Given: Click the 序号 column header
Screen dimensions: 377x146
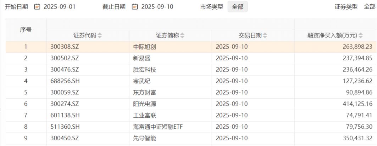Looking at the screenshot, I should [26, 30].
